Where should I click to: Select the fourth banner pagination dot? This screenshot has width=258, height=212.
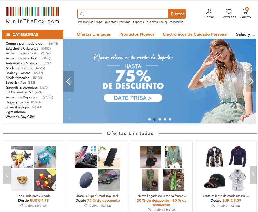click(x=165, y=119)
